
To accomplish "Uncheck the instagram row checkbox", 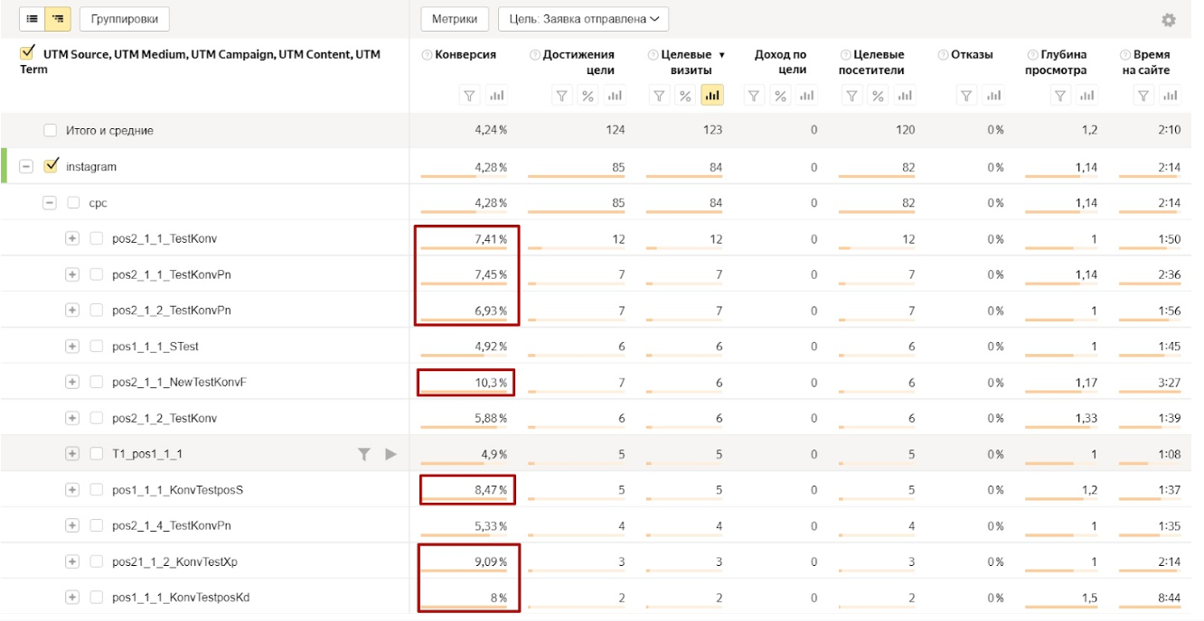I will [x=52, y=166].
